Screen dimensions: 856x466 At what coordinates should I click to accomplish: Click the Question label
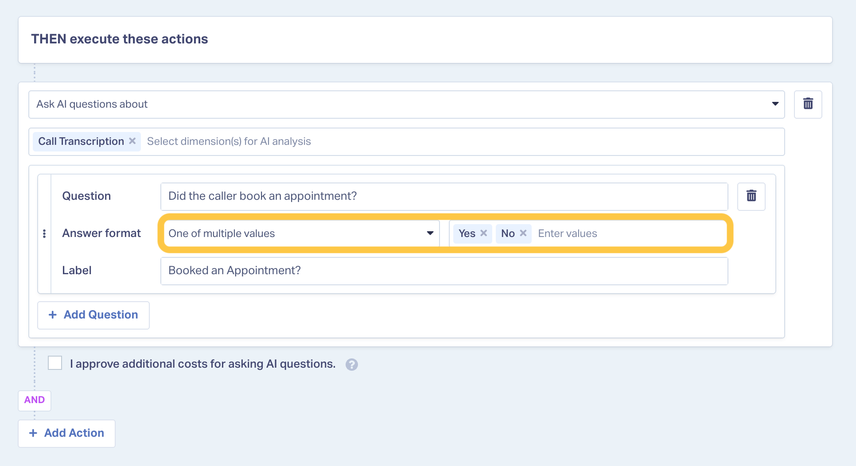pyautogui.click(x=86, y=196)
